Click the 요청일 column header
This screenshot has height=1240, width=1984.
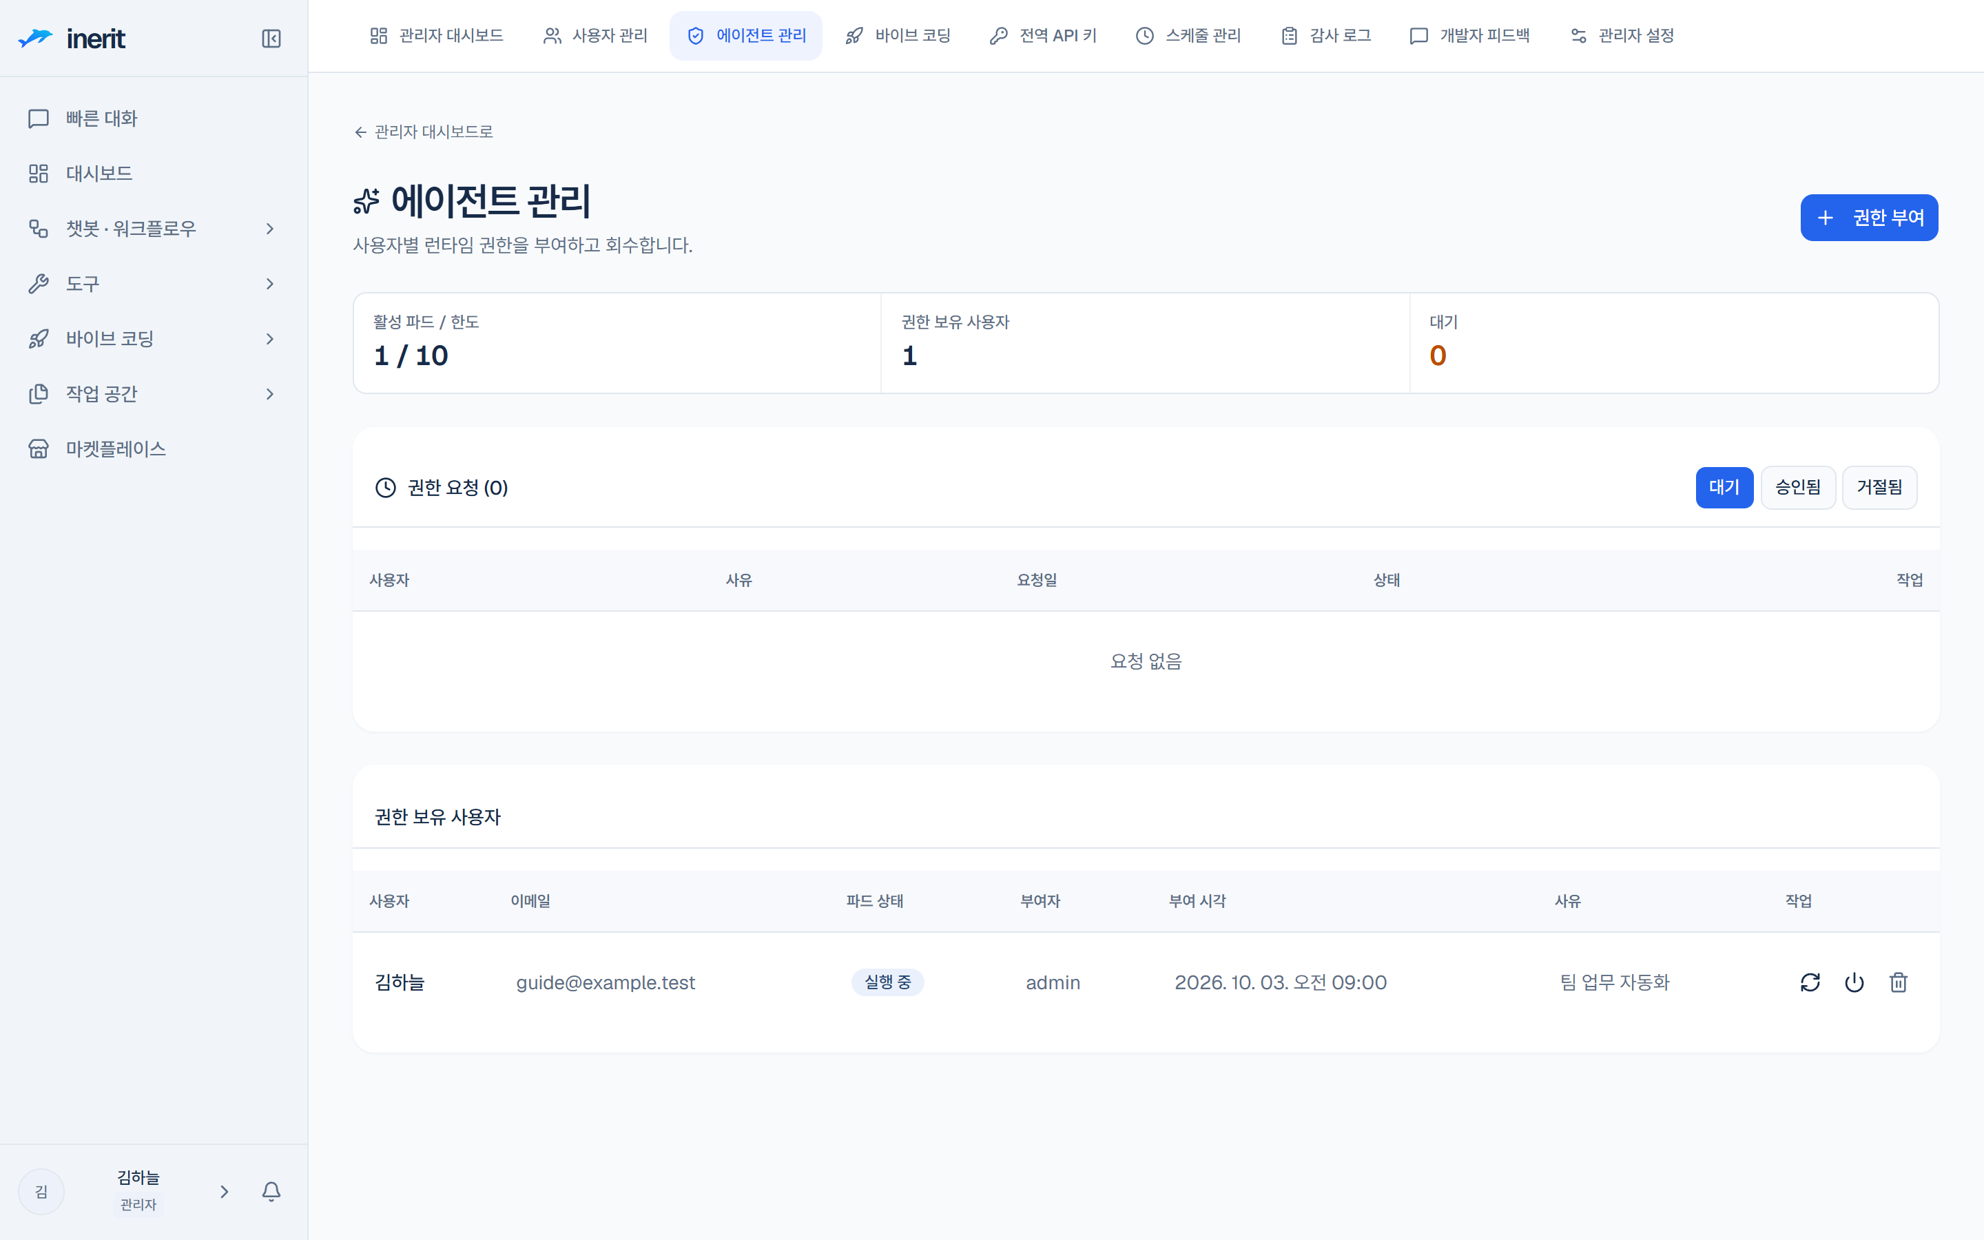click(x=1036, y=580)
